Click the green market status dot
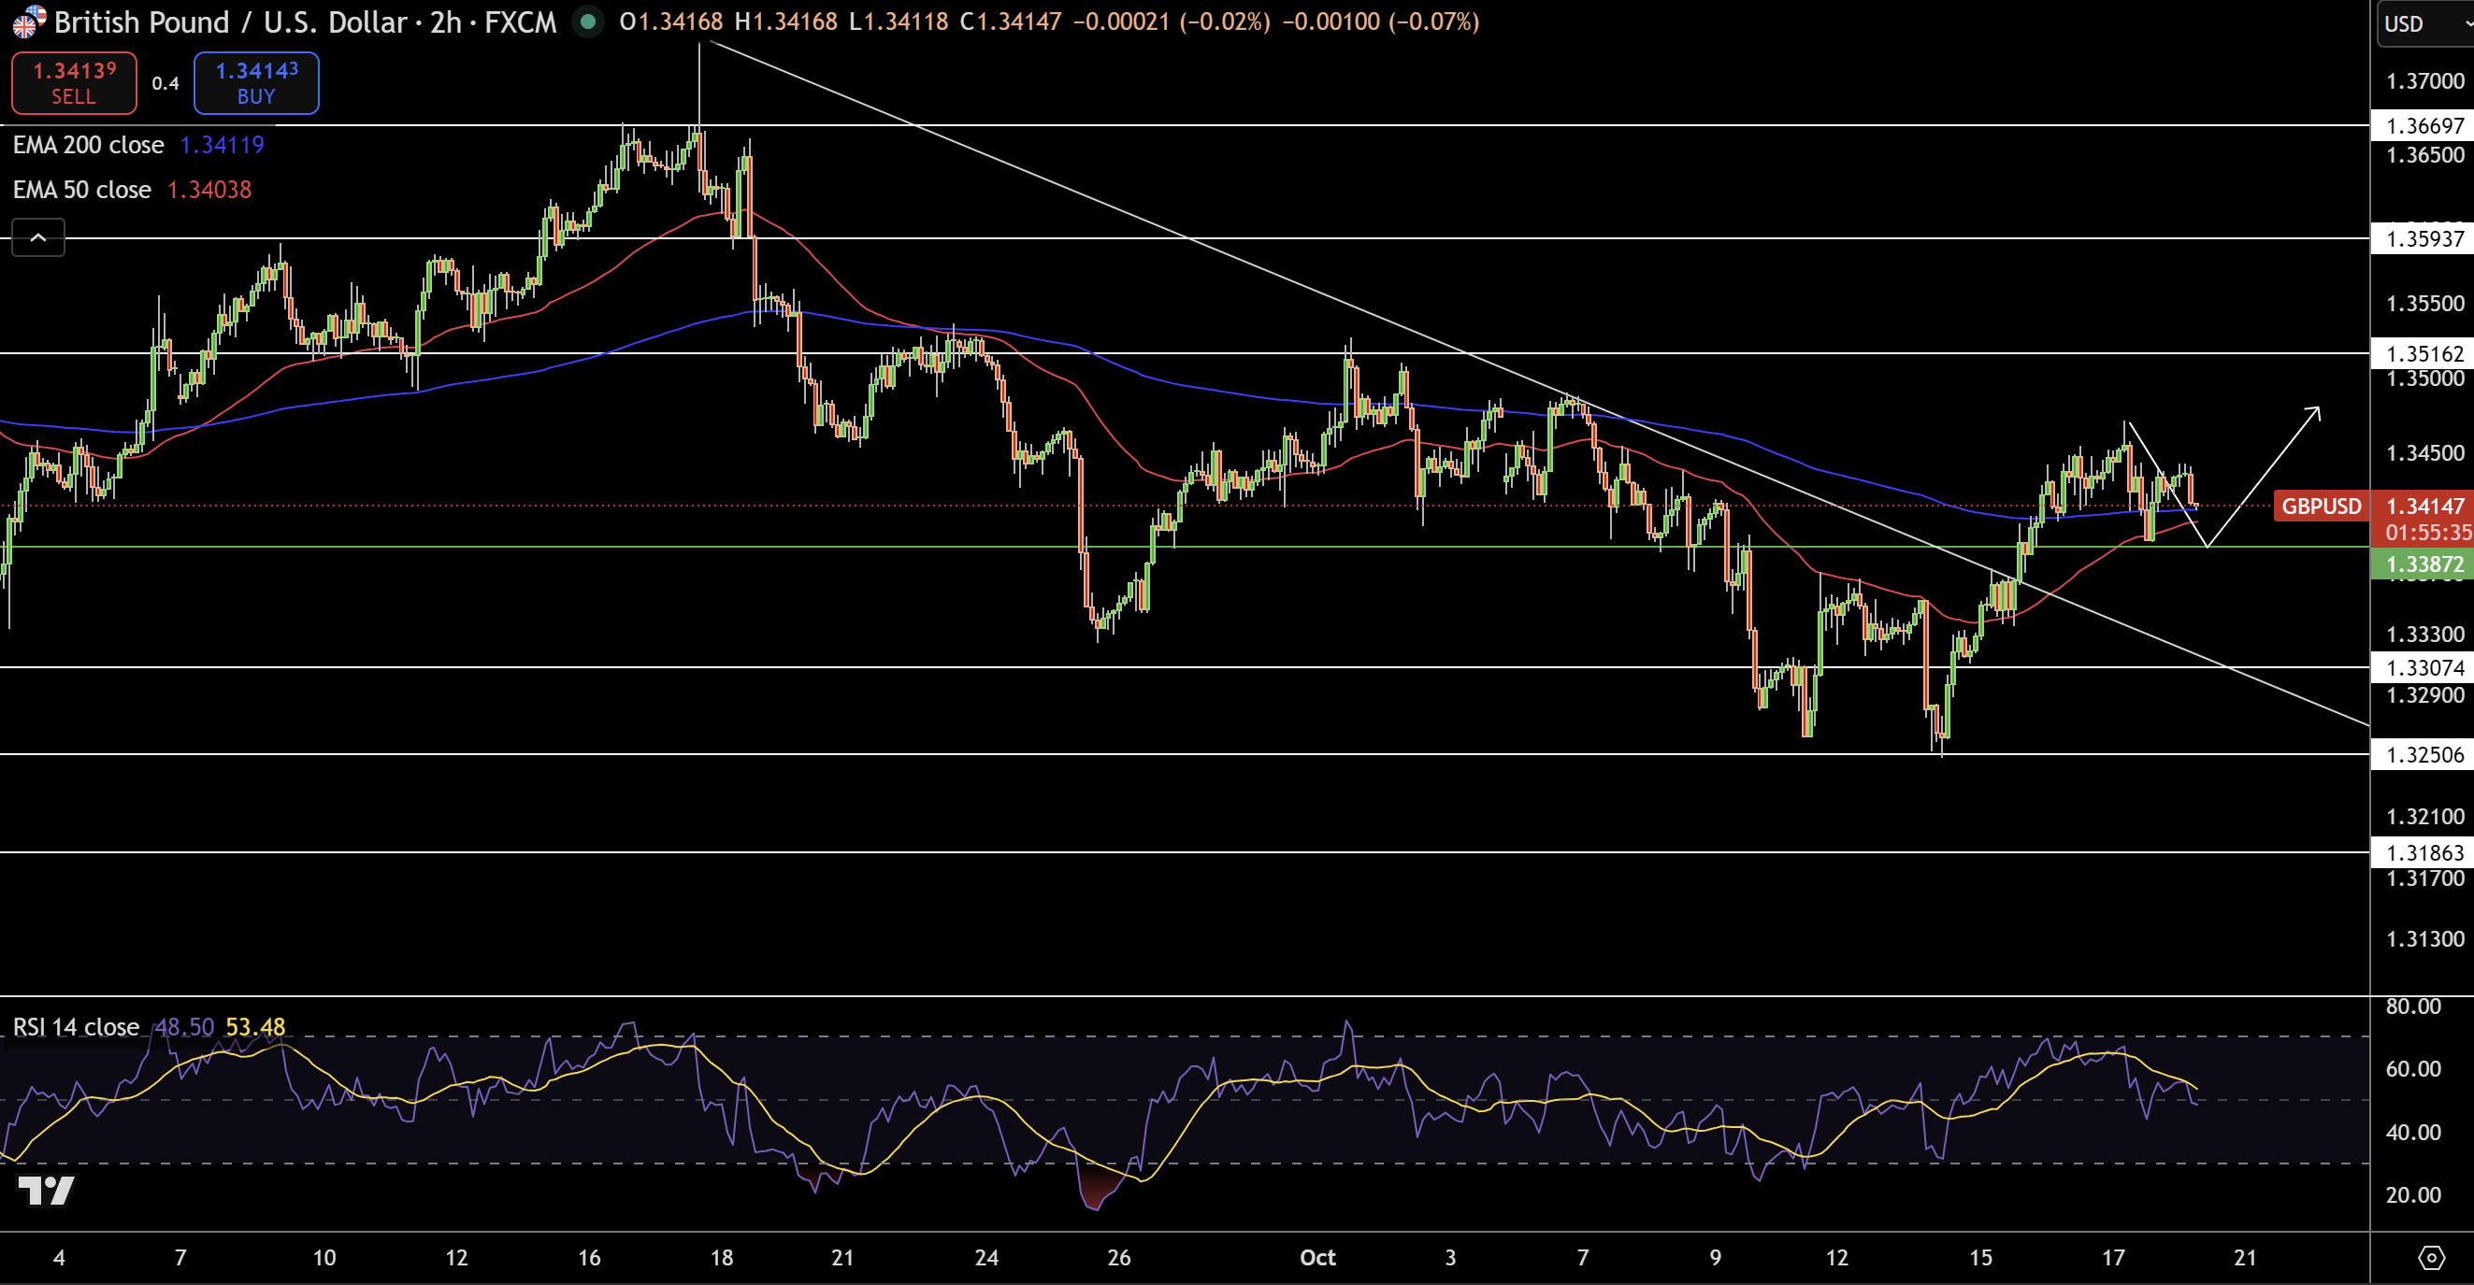Screen dimensions: 2474x1285 pyautogui.click(x=588, y=21)
